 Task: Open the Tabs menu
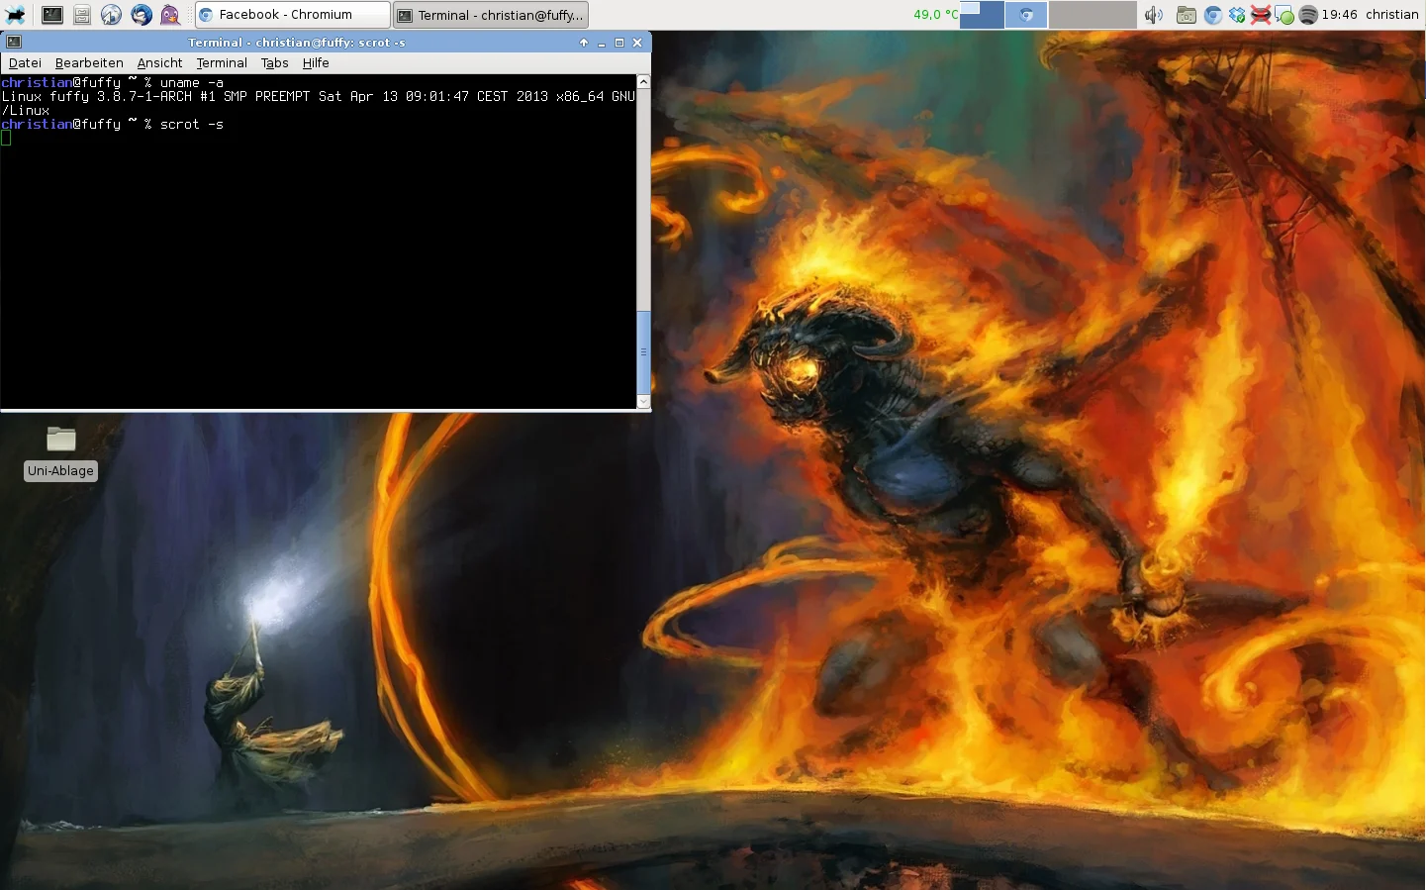click(x=275, y=62)
